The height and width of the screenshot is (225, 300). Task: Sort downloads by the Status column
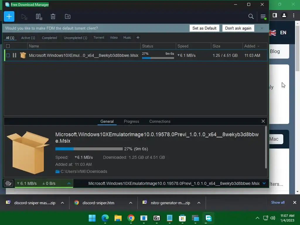point(158,46)
